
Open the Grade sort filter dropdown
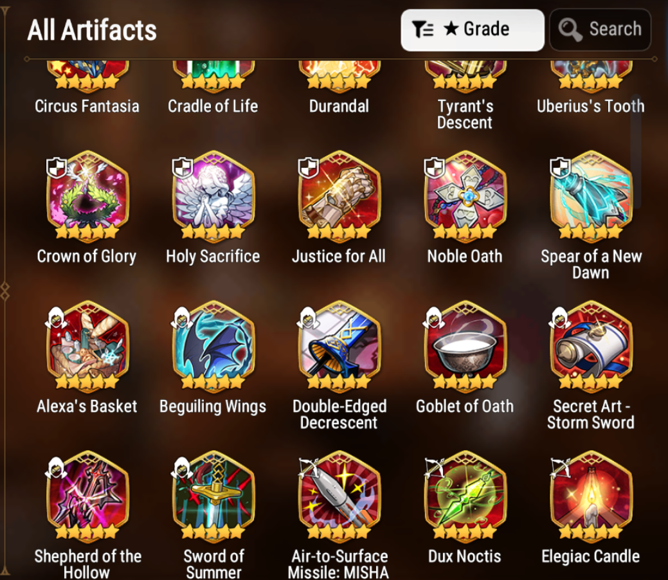coord(473,30)
